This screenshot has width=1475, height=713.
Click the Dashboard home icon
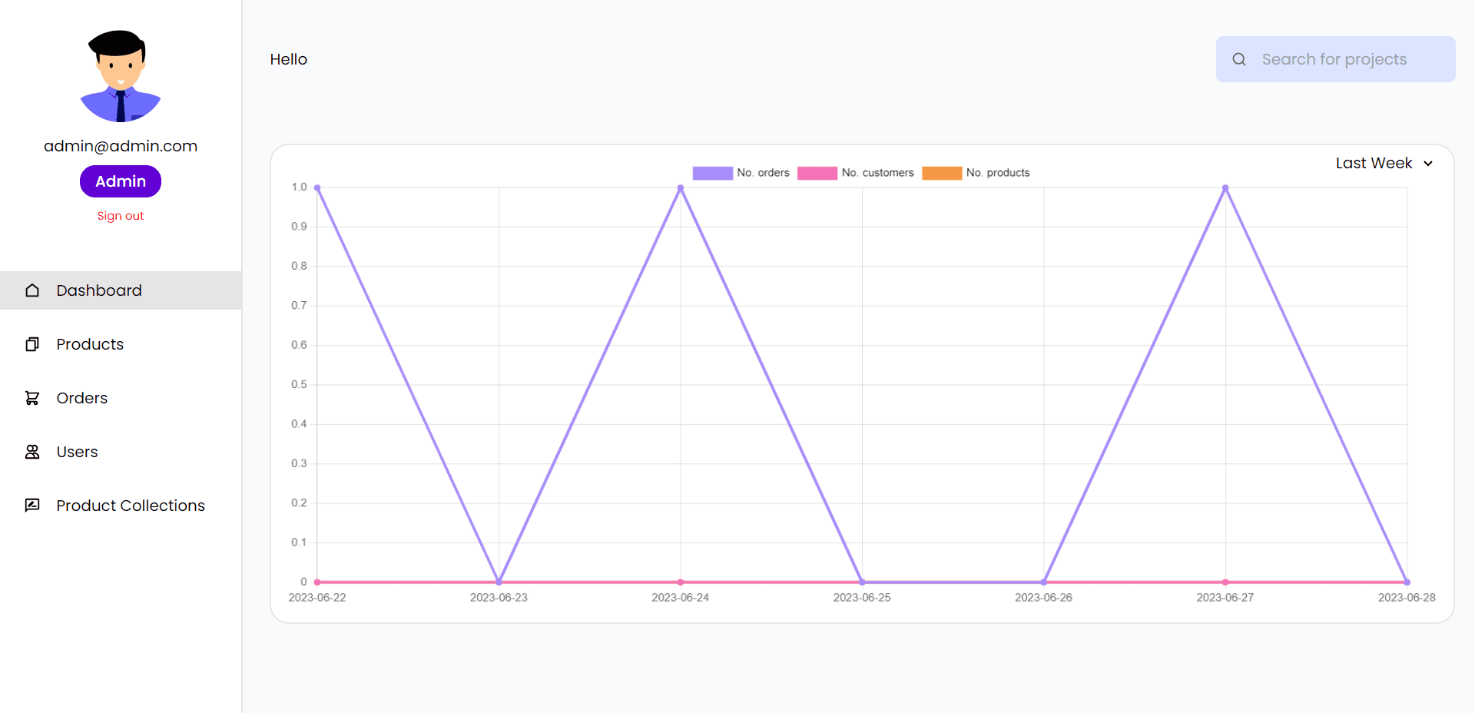coord(31,290)
